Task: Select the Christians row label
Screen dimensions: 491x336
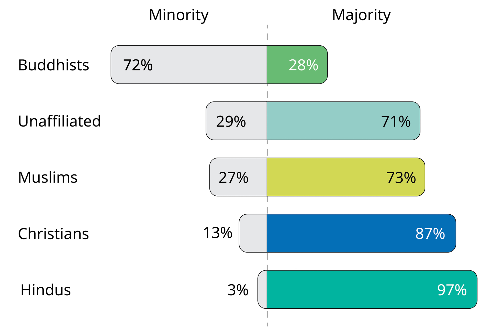Action: 53,234
